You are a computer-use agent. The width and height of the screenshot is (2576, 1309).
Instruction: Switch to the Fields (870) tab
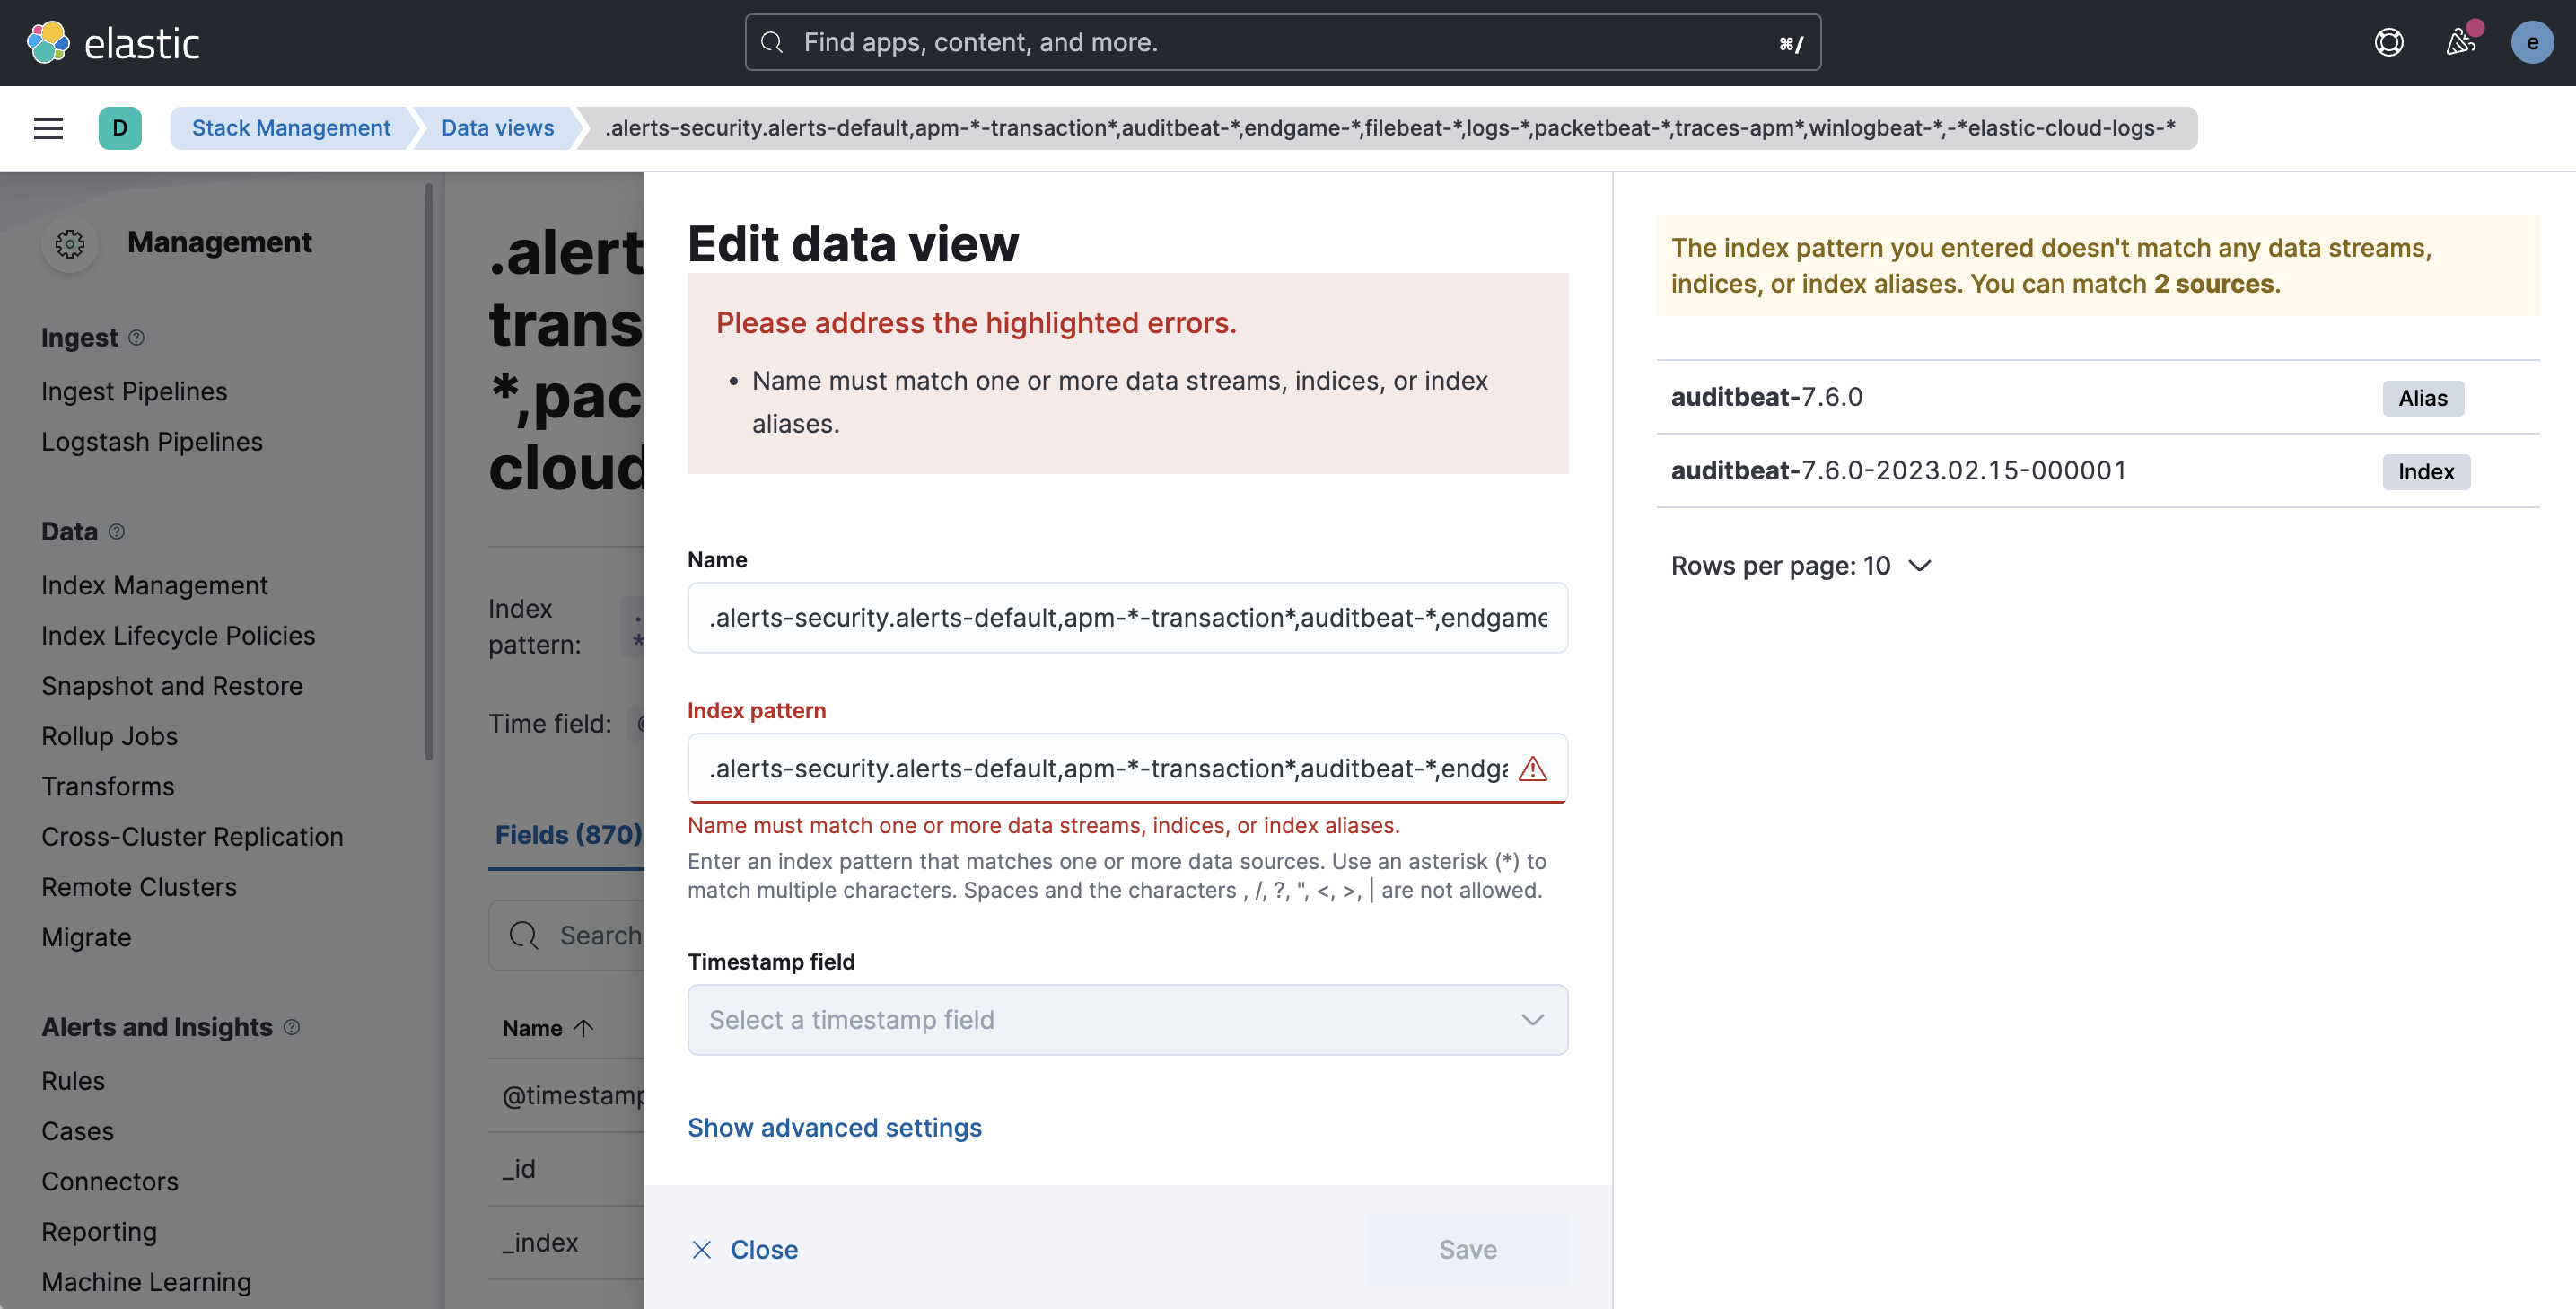(x=568, y=835)
